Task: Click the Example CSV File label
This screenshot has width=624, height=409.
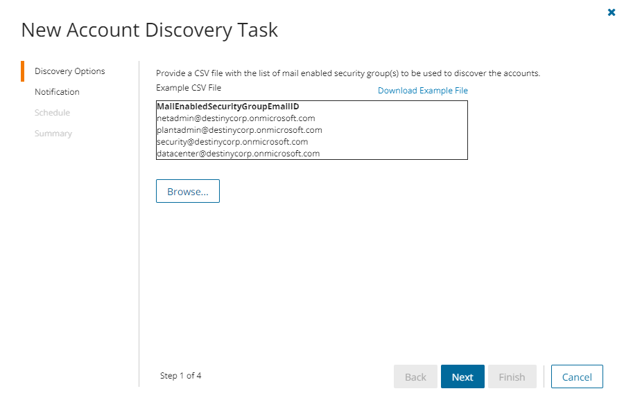Action: [x=189, y=88]
